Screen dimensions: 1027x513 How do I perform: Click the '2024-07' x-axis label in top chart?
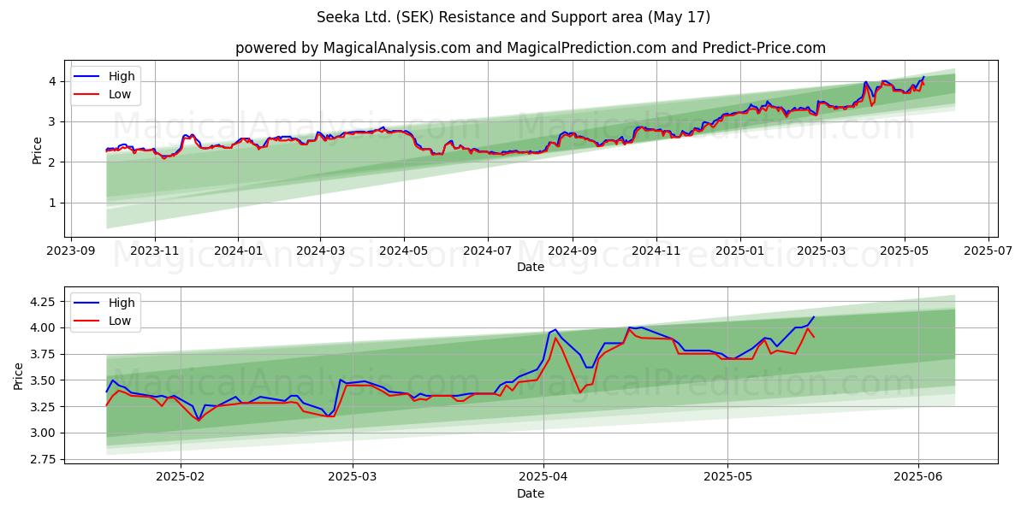coord(487,251)
